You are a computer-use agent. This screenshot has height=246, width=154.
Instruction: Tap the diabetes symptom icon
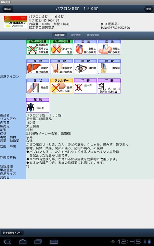click(x=110, y=67)
